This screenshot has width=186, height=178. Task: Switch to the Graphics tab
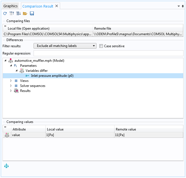pos(10,6)
